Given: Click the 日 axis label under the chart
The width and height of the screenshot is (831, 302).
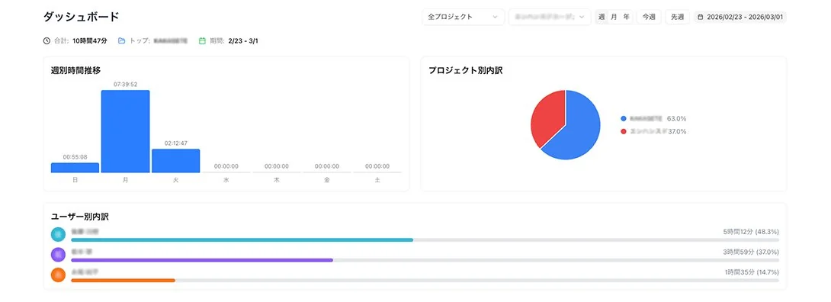Looking at the screenshot, I should pos(75,180).
